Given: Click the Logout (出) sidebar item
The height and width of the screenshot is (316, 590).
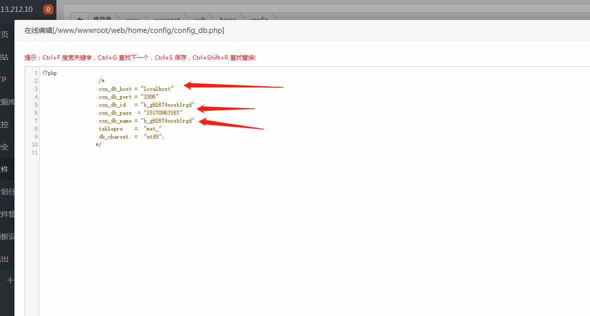Looking at the screenshot, I should tap(4, 259).
